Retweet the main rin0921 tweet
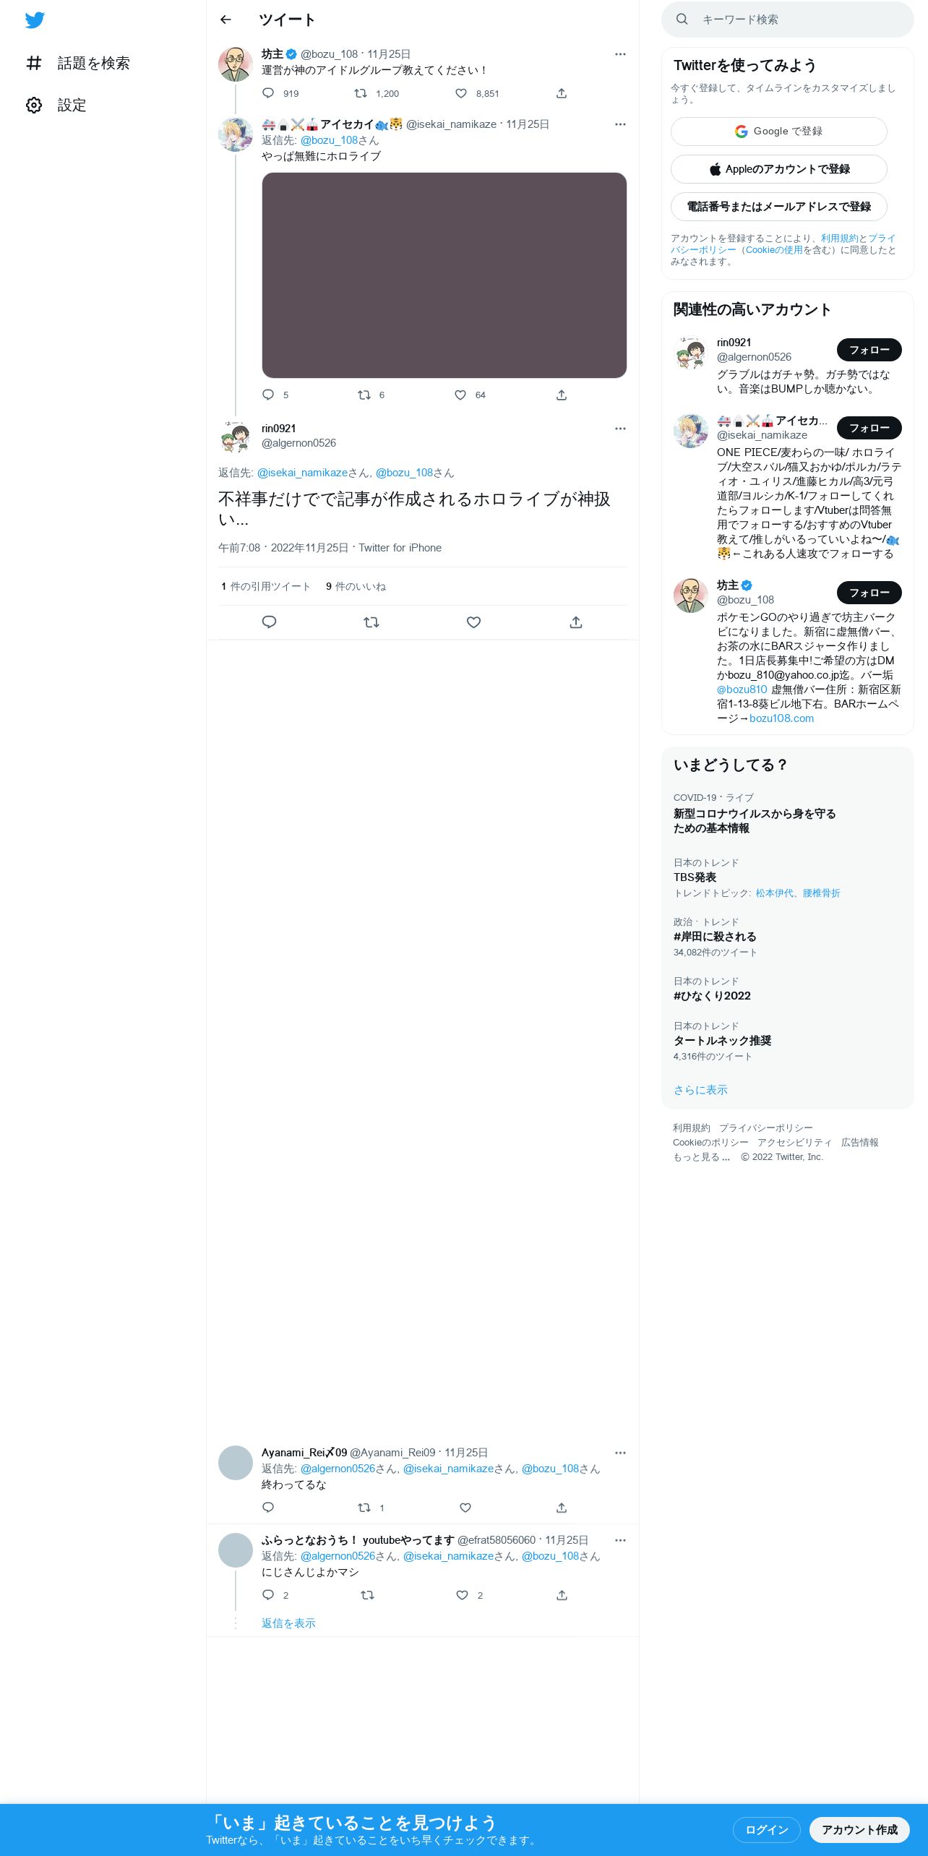This screenshot has height=1856, width=928. coord(371,622)
